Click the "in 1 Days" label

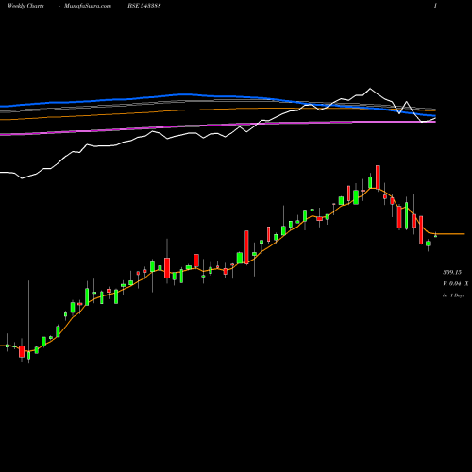tap(454, 295)
